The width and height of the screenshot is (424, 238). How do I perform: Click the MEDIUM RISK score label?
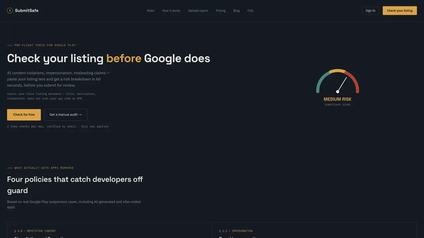pyautogui.click(x=338, y=99)
